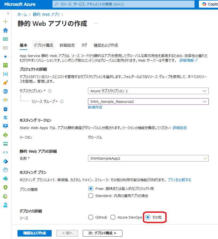
Task: Open Cost Management dollar icon
Action: tap(5, 196)
